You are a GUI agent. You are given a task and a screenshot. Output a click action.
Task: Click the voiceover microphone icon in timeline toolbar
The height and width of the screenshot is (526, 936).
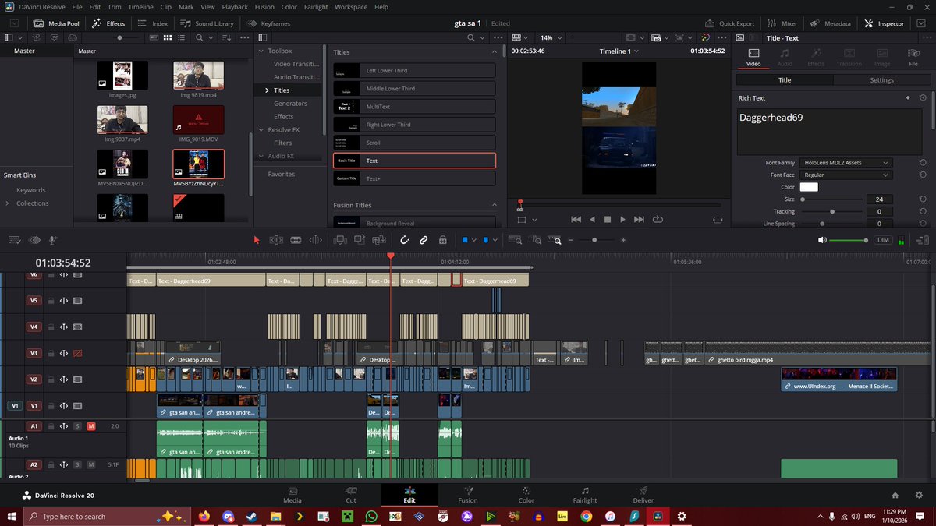(x=53, y=240)
